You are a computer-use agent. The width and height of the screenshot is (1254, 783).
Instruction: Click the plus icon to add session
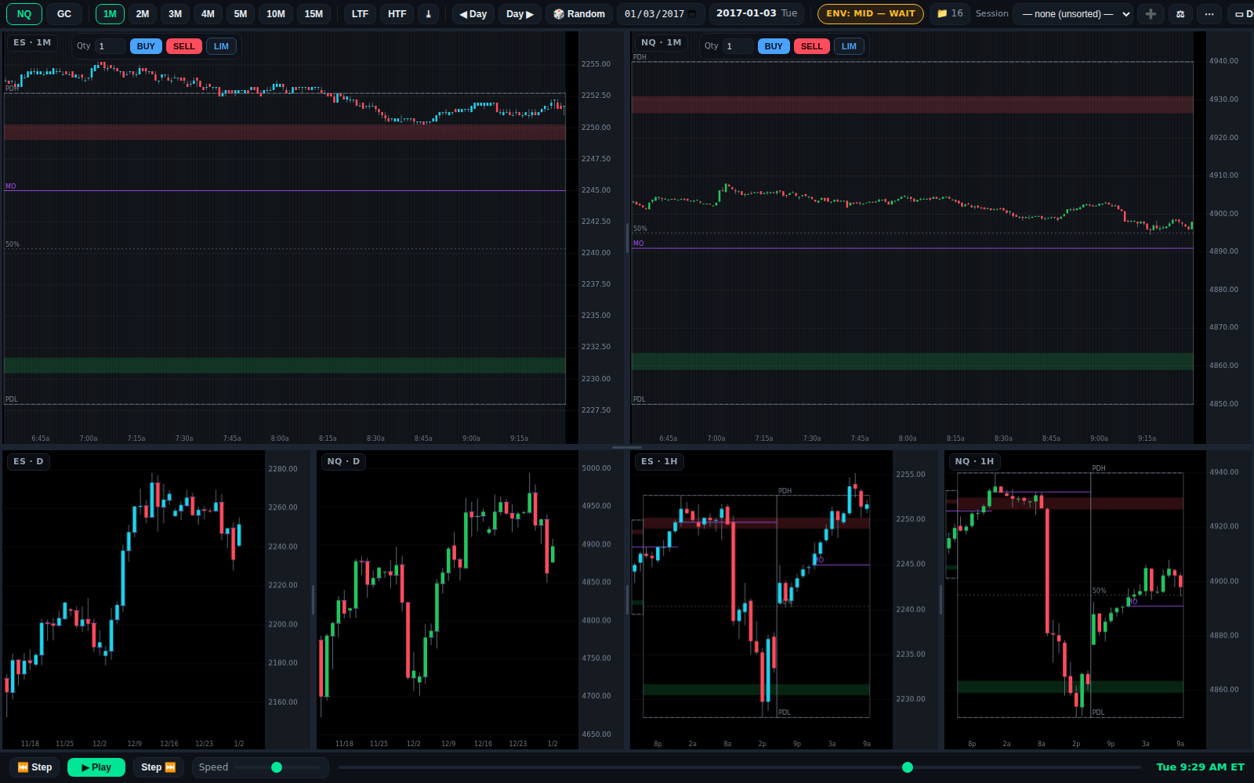pyautogui.click(x=1151, y=14)
